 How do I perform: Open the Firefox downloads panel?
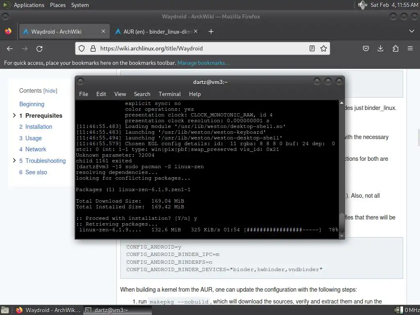[380, 48]
